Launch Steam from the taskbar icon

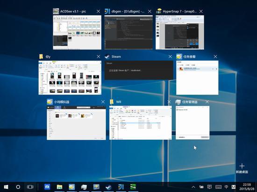(108, 187)
